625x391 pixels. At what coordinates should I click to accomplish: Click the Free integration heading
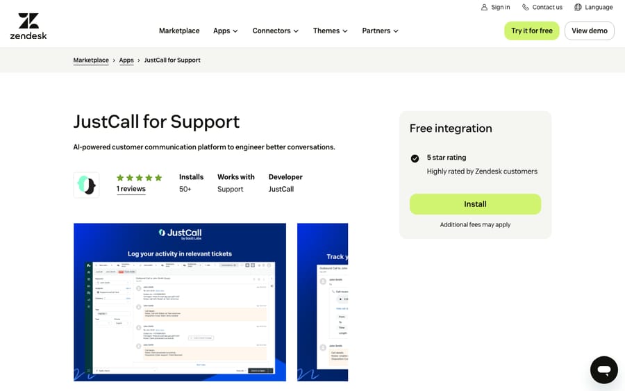[451, 128]
